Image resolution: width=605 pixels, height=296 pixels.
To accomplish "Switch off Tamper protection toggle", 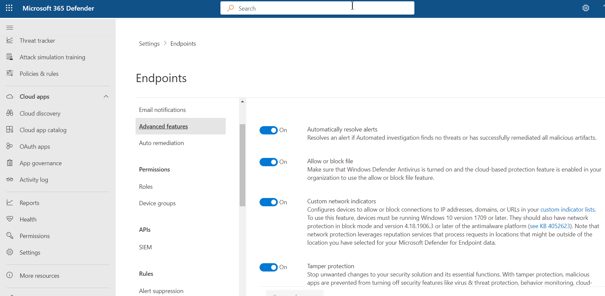I will point(268,267).
